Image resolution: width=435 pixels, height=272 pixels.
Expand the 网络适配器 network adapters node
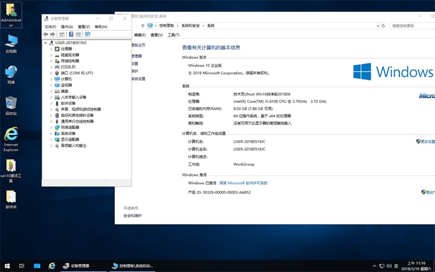51,127
